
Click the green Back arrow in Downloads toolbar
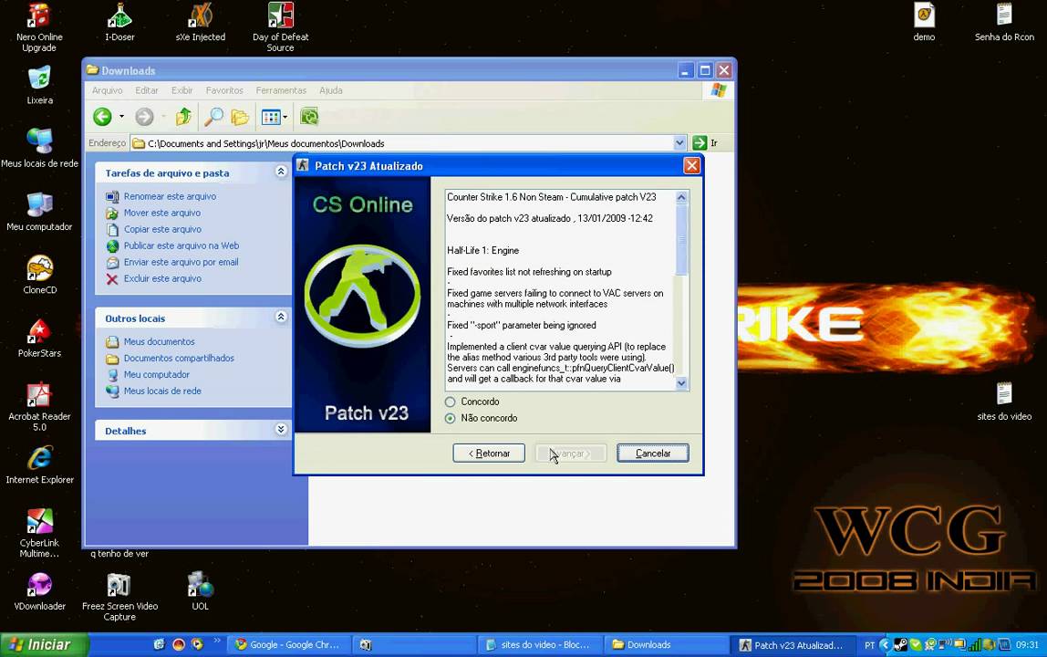[x=102, y=117]
